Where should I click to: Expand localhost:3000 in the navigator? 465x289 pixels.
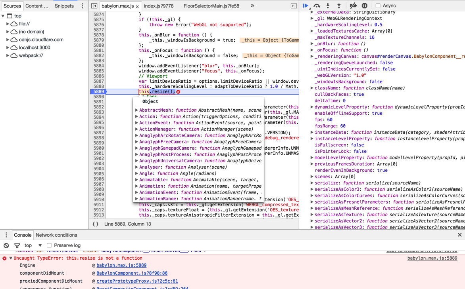pos(8,48)
